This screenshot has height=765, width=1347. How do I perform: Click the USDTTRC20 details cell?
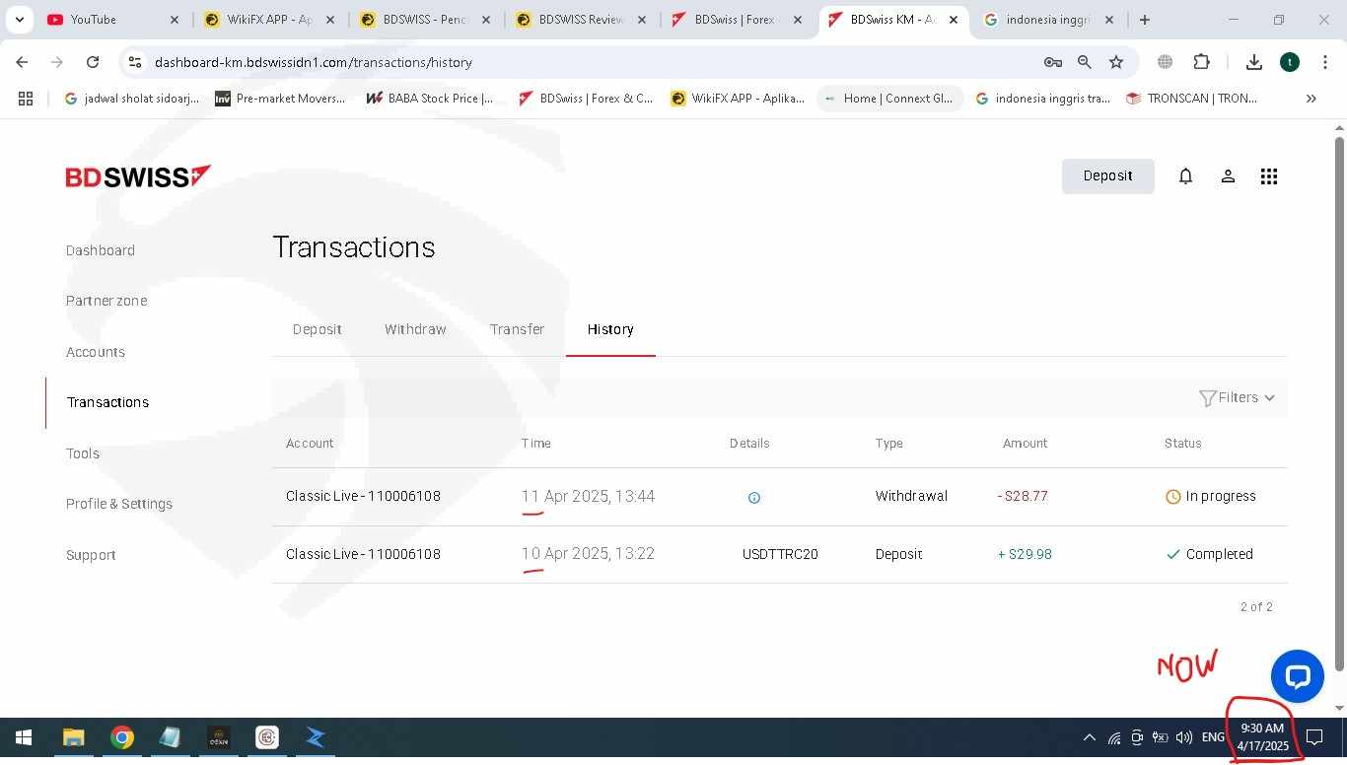pyautogui.click(x=780, y=555)
